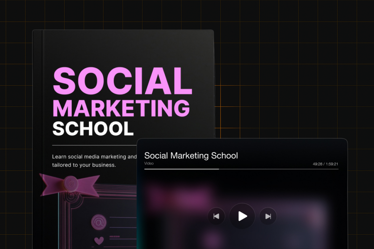Viewport: 374px width, 249px height.
Task: Click the small pink text beside heart
Action: pyautogui.click(x=114, y=237)
